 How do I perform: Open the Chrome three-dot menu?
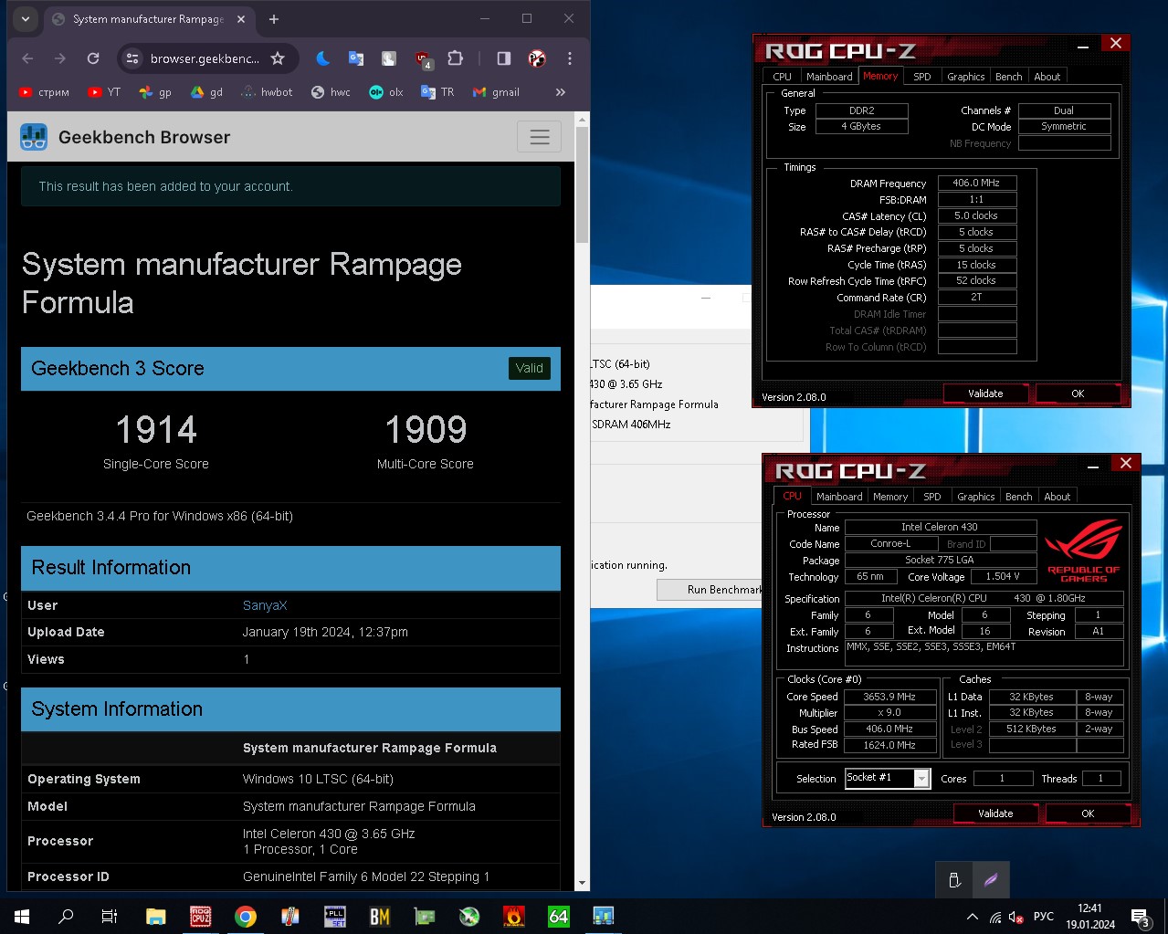coord(570,58)
